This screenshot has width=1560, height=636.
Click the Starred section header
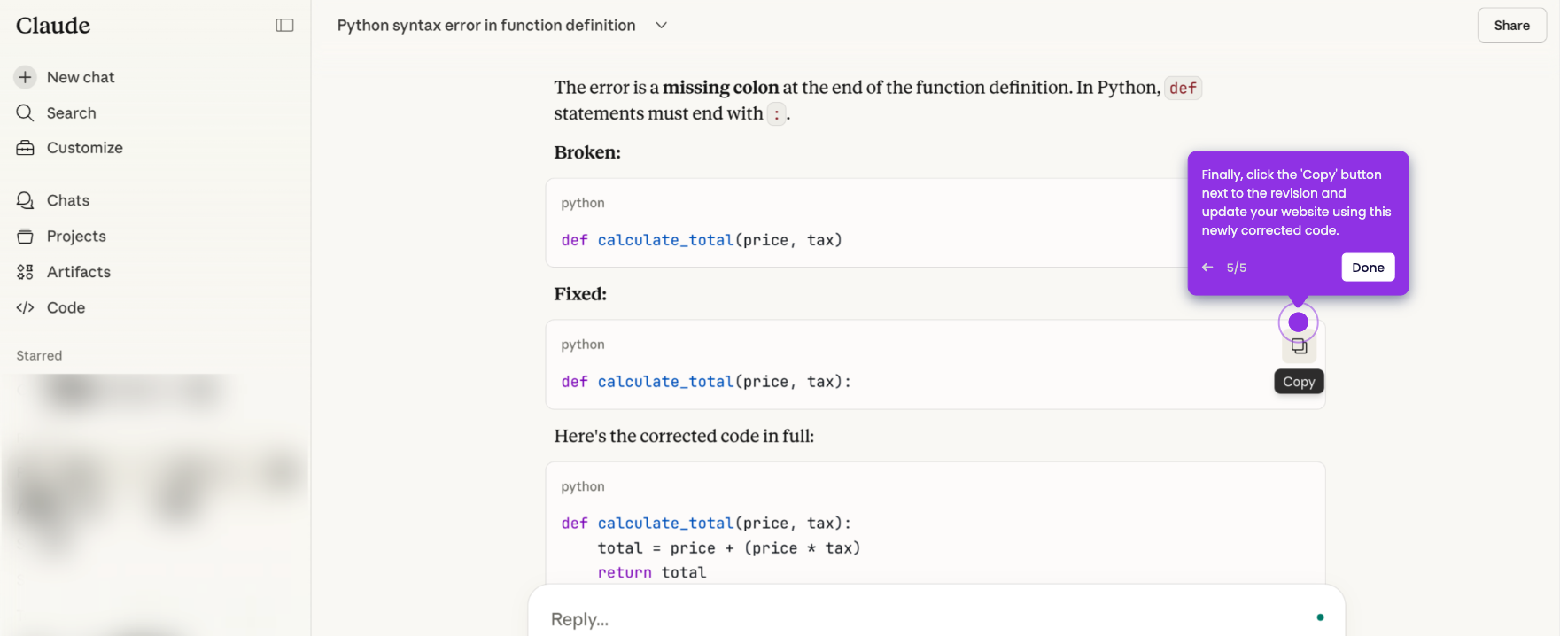(x=39, y=355)
